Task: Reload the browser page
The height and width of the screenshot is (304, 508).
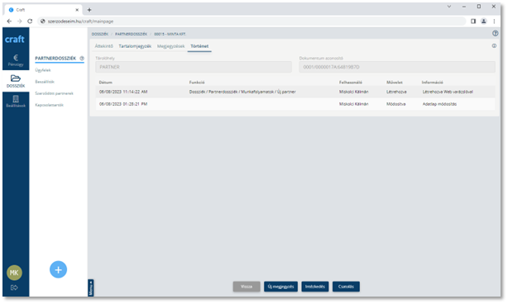Action: point(30,21)
